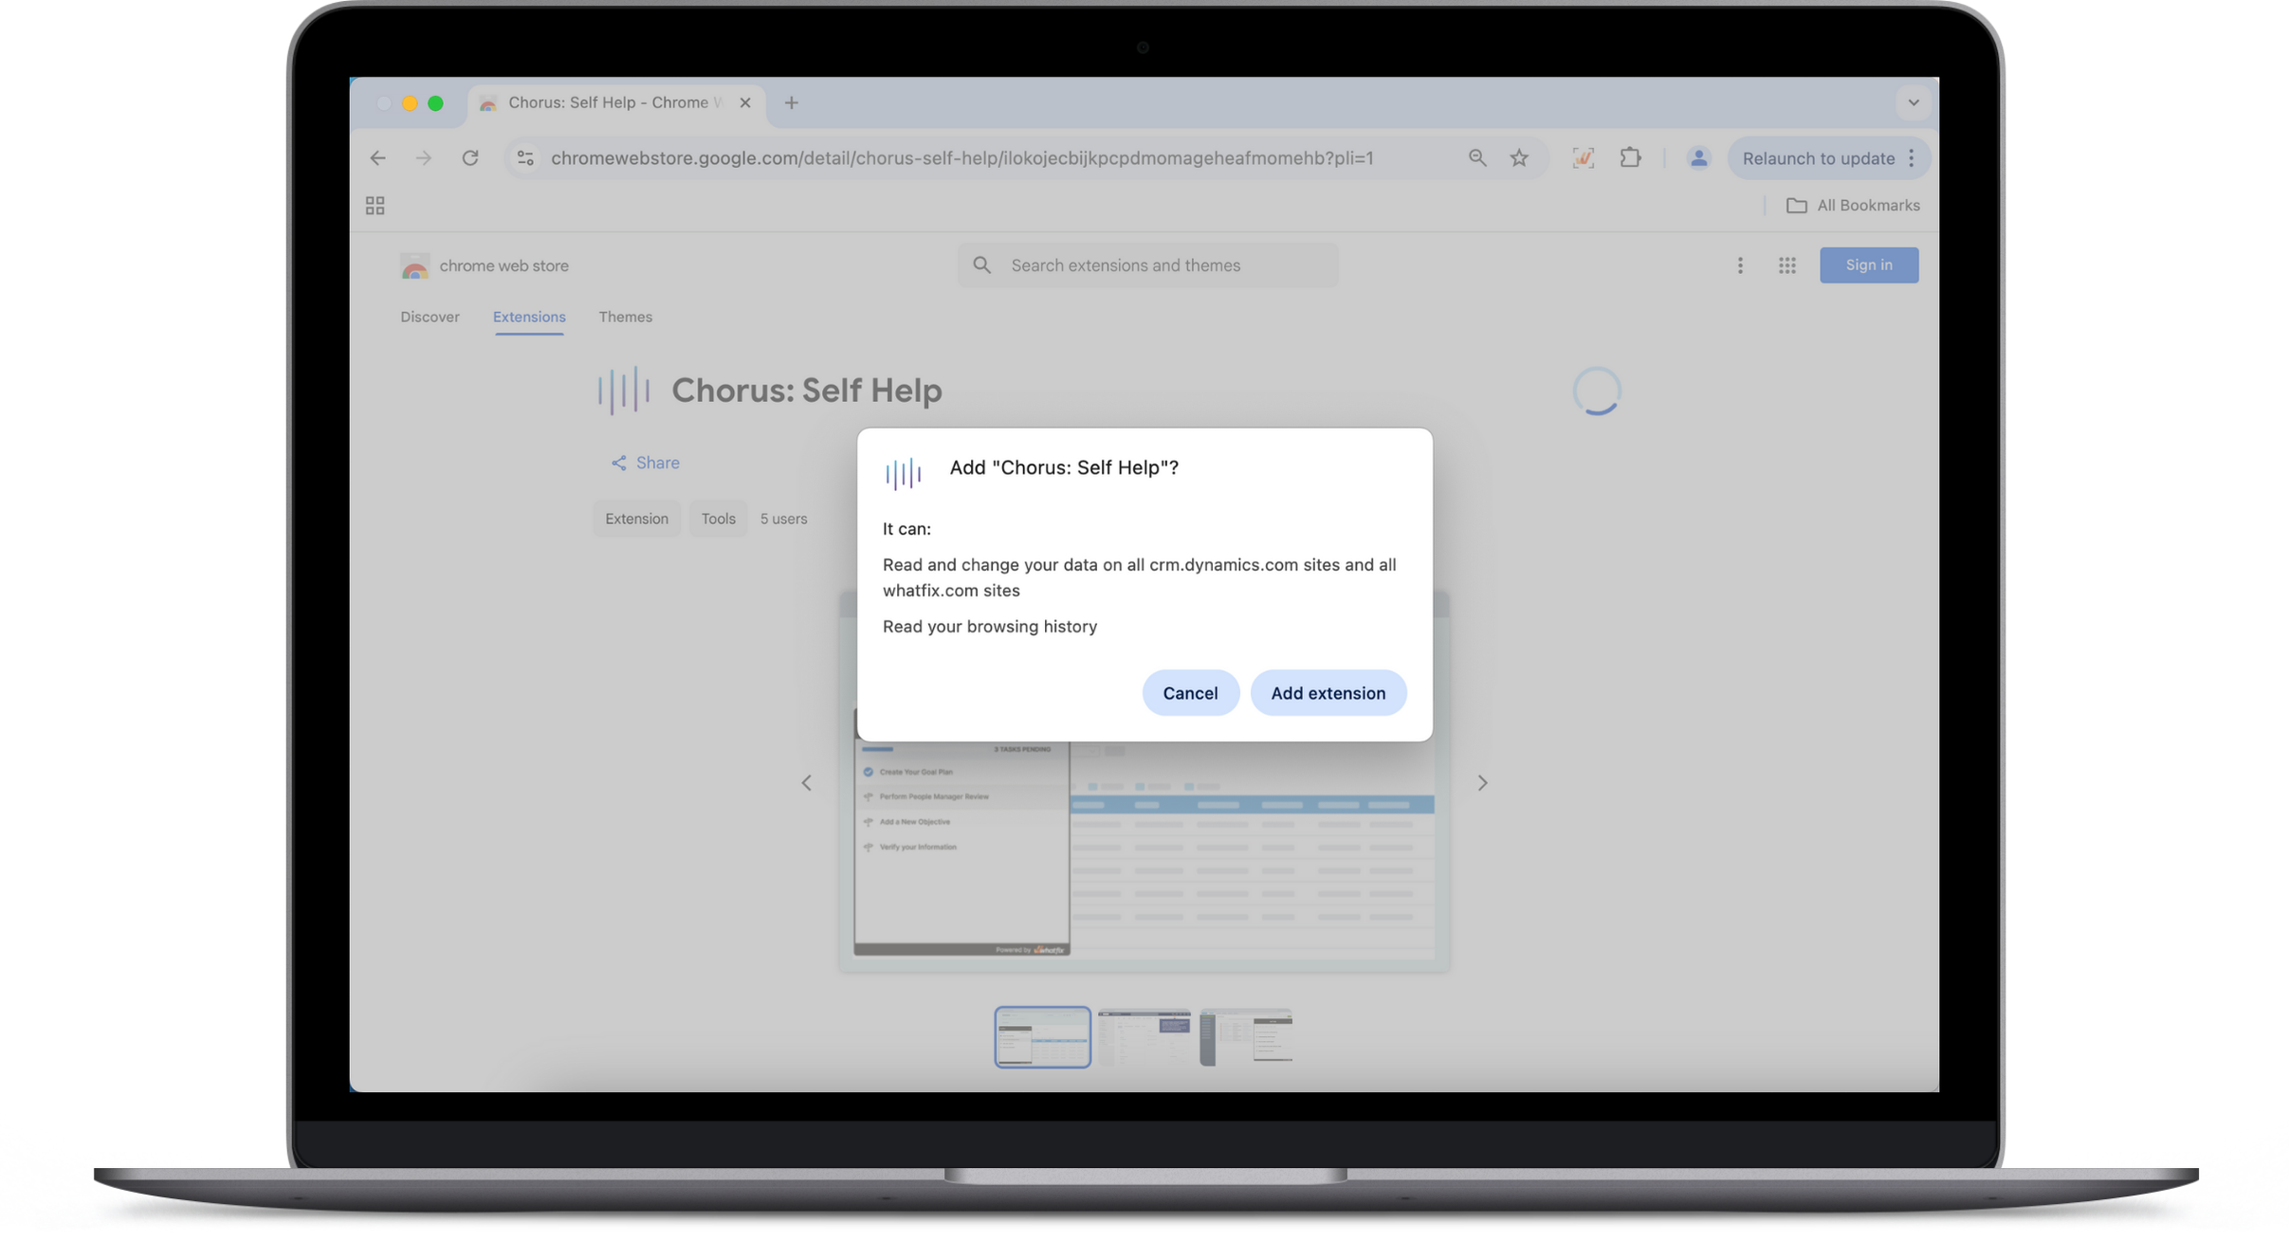2289x1241 pixels.
Task: View site information icon in address bar
Action: [525, 158]
